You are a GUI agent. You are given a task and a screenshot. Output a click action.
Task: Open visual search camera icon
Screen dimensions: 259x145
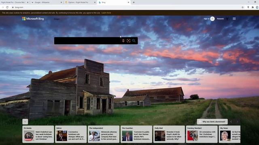click(129, 41)
